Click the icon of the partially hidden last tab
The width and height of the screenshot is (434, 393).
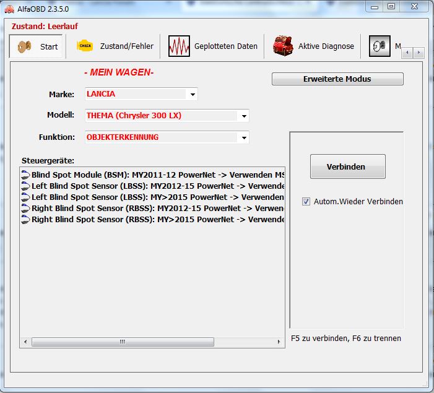coord(379,46)
